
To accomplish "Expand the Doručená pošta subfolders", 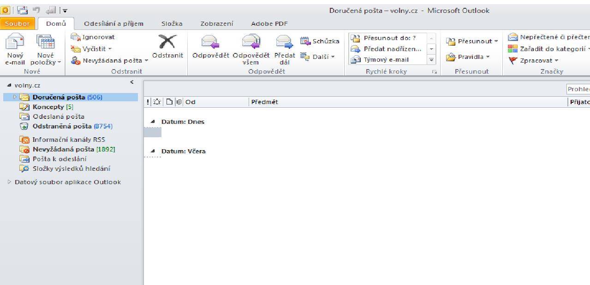I will (15, 97).
